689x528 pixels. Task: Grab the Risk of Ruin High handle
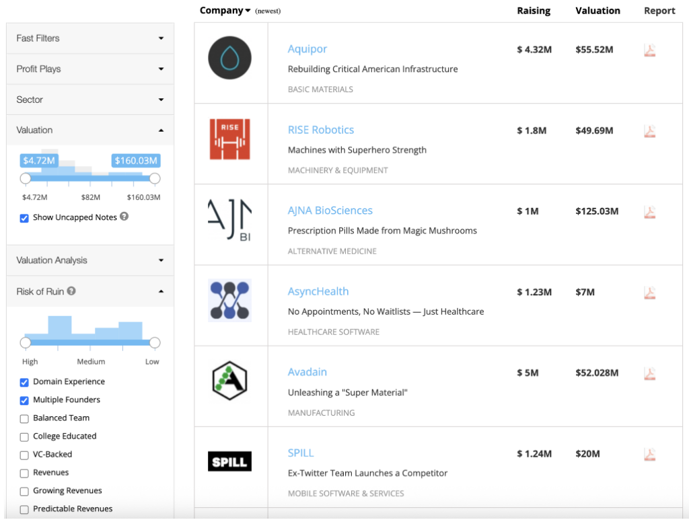tap(26, 342)
